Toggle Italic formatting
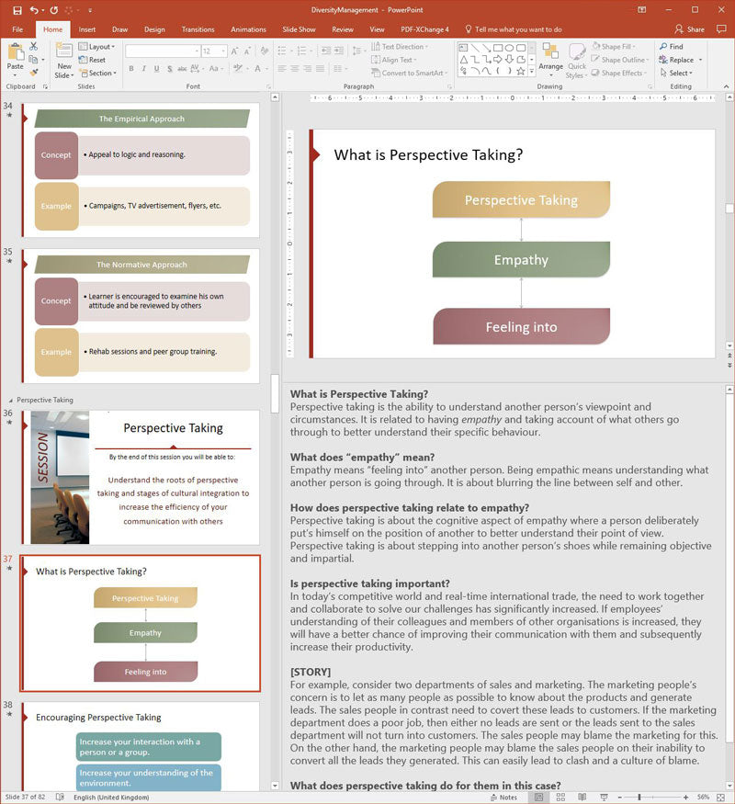Viewport: 735px width, 804px height. pyautogui.click(x=144, y=69)
